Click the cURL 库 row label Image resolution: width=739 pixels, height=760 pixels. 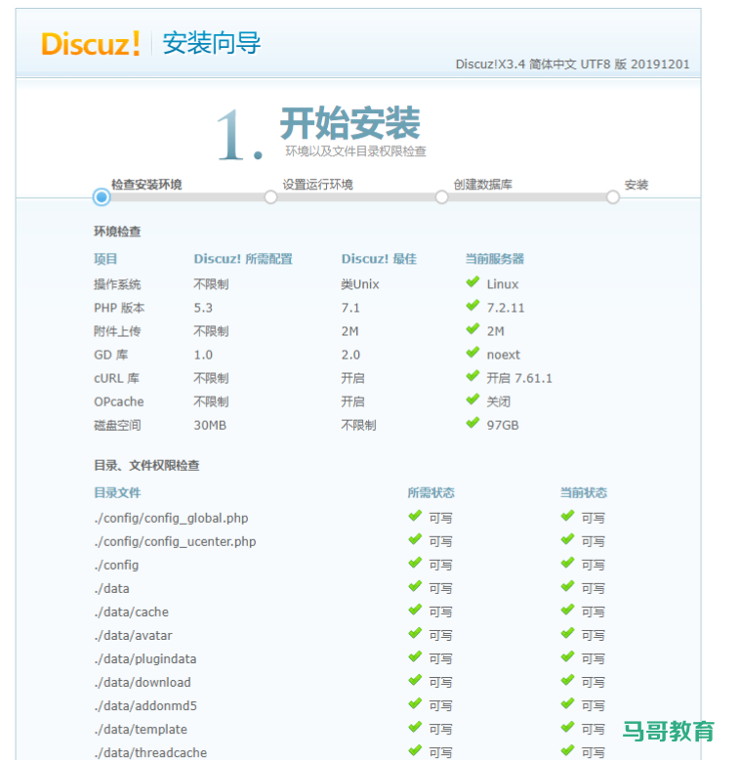tap(116, 379)
